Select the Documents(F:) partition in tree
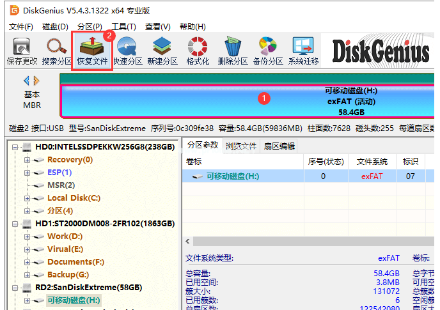Viewport: 440px width, 310px height. pos(75,262)
